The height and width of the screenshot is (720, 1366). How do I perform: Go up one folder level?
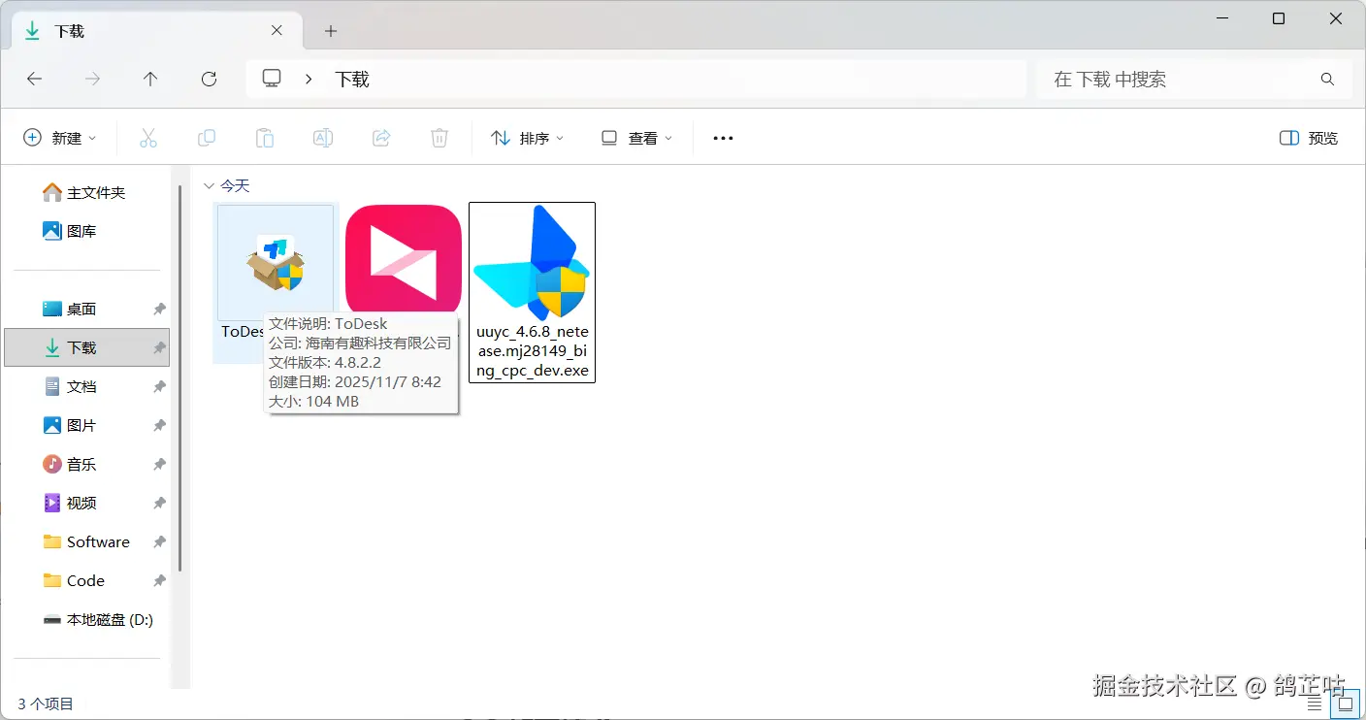150,80
